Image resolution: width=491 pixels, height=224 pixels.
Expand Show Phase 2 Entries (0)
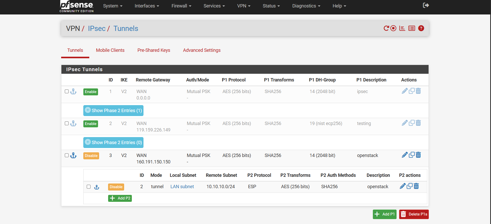(x=113, y=143)
